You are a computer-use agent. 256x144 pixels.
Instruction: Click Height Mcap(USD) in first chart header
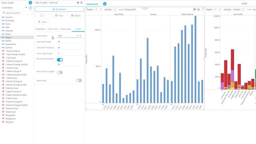point(127,10)
